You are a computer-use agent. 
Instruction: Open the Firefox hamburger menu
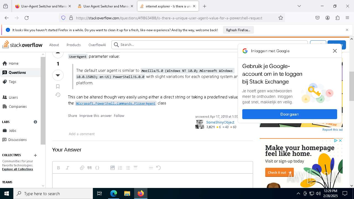347,18
